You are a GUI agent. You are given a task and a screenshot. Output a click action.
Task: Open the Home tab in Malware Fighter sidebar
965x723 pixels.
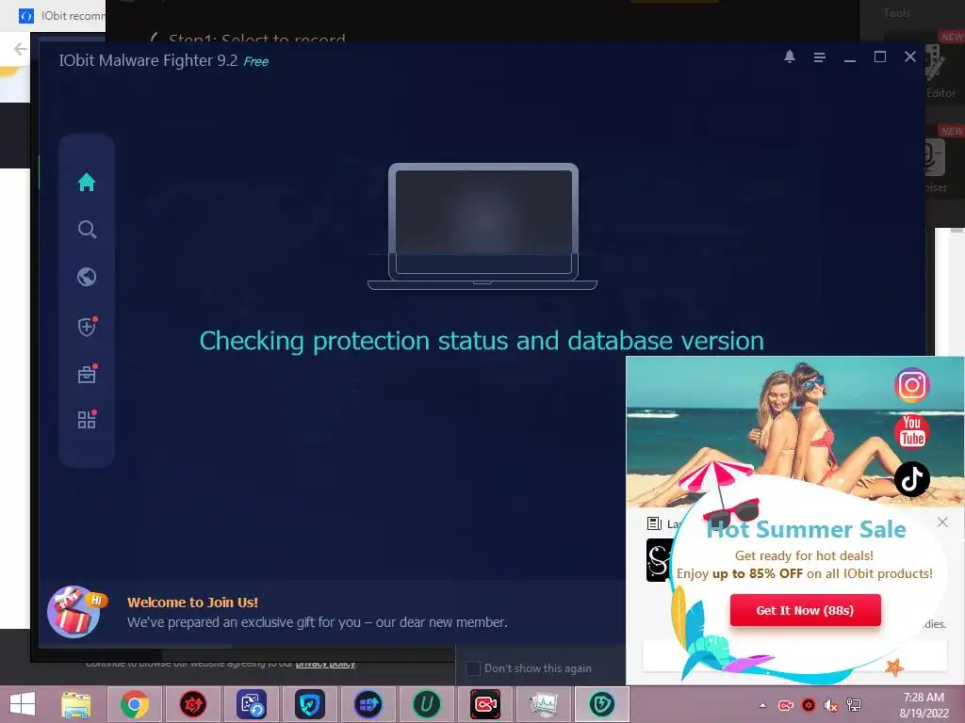(87, 182)
